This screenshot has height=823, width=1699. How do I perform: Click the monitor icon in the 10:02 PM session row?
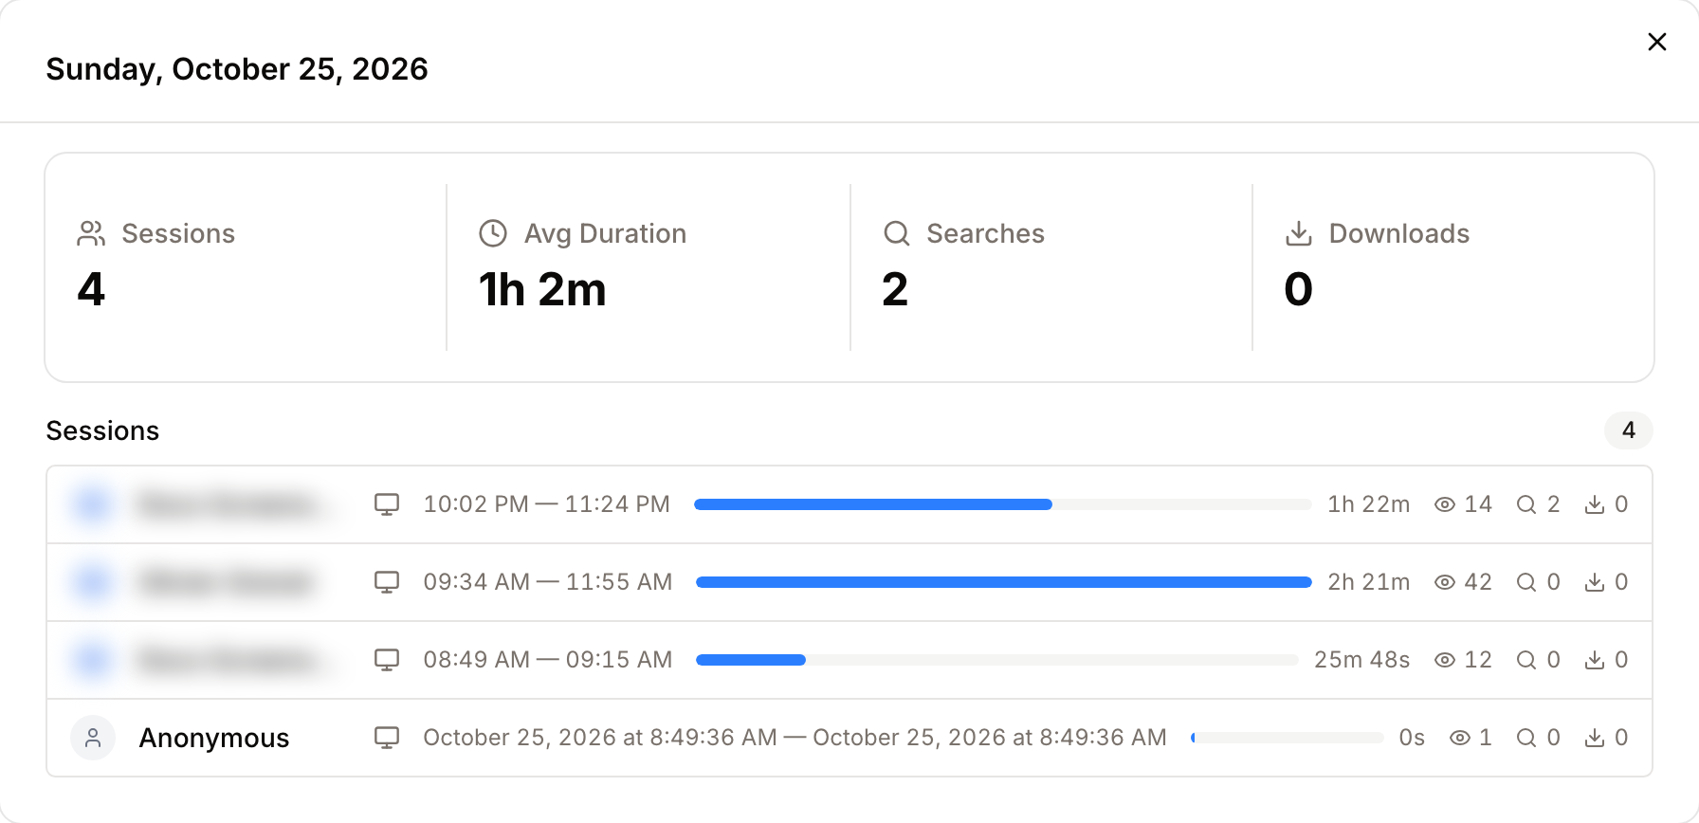coord(387,504)
